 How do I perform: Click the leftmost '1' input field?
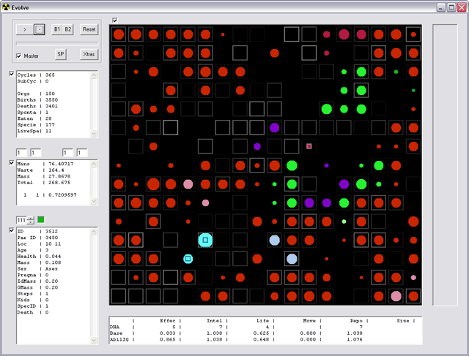click(x=21, y=153)
